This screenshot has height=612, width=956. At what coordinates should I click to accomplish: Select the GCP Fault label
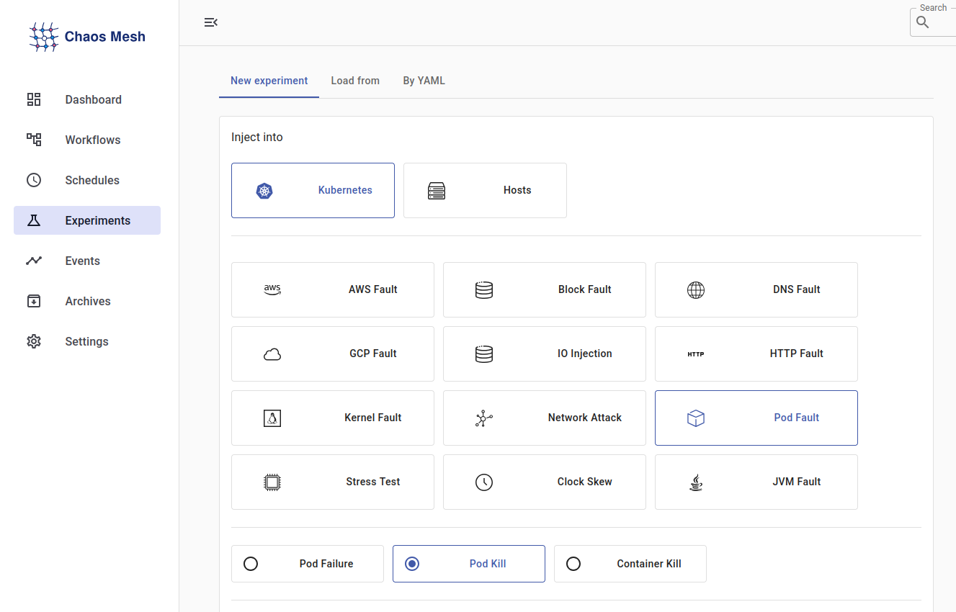tap(373, 354)
